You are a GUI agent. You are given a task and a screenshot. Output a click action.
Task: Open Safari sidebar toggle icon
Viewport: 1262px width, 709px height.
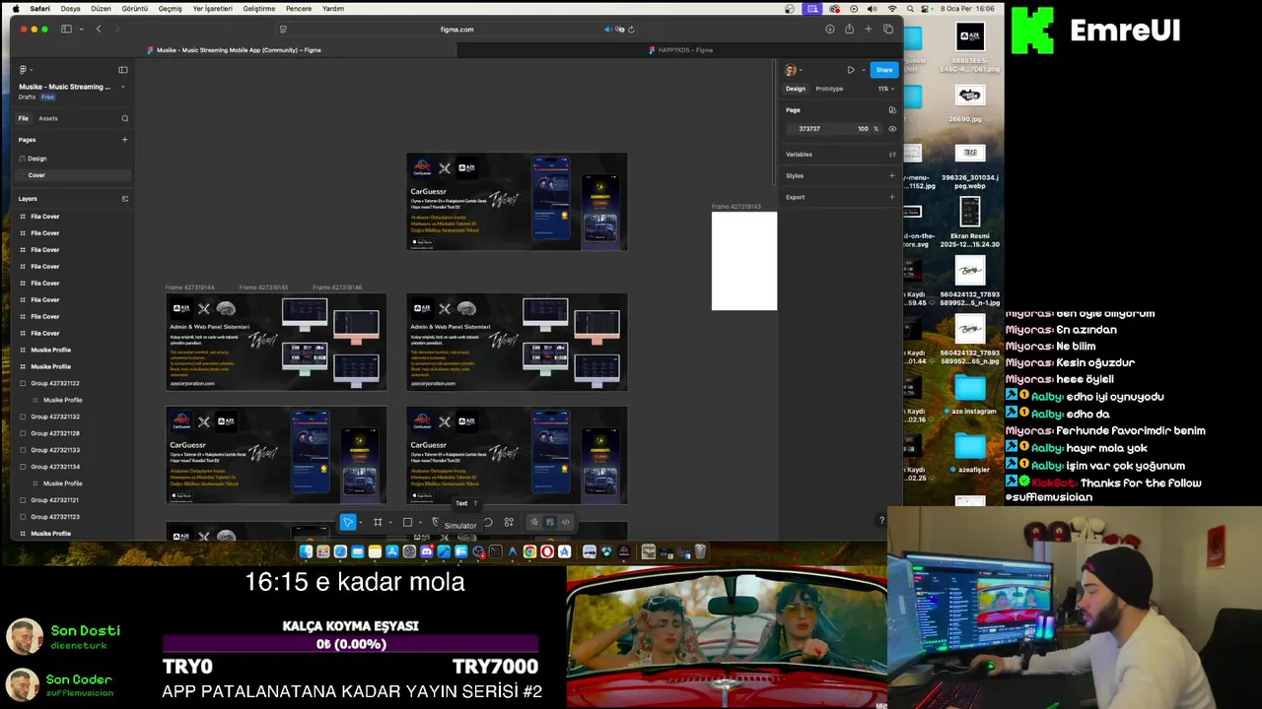pos(66,30)
